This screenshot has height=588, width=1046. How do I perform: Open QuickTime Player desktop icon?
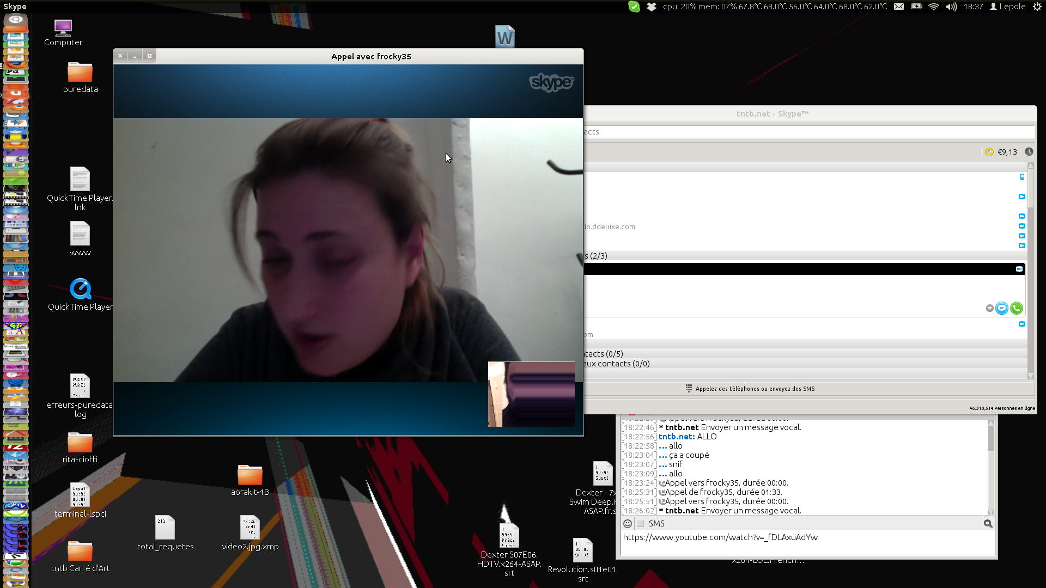click(81, 289)
